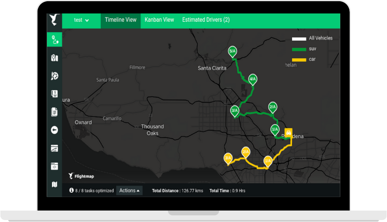Click the Fillmore map label
The height and width of the screenshot is (222, 387).
coord(137,67)
